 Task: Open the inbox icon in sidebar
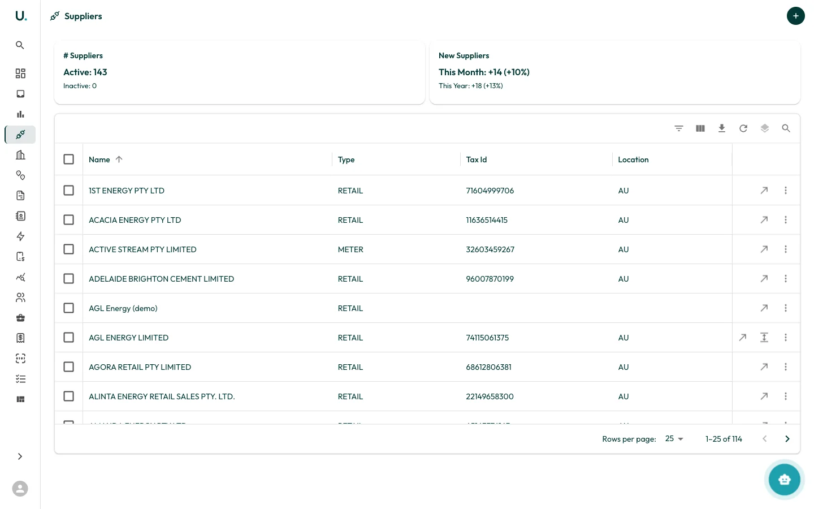(x=20, y=94)
